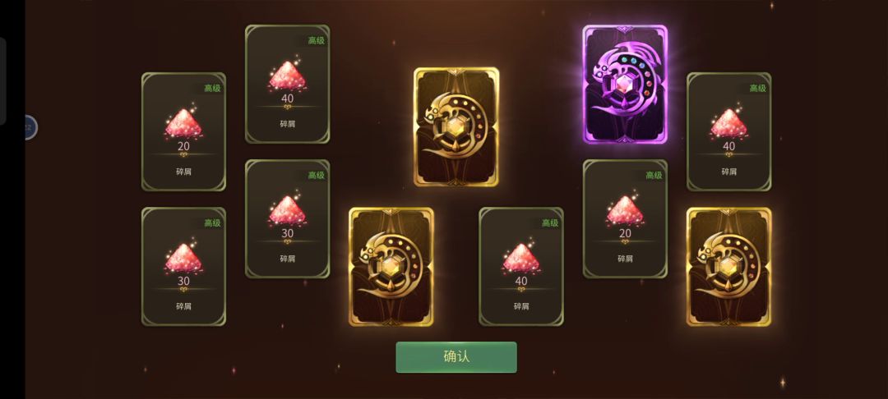Click the gray side panel handle on the far left
Viewport: 888px width, 399px height.
pyautogui.click(x=2, y=80)
